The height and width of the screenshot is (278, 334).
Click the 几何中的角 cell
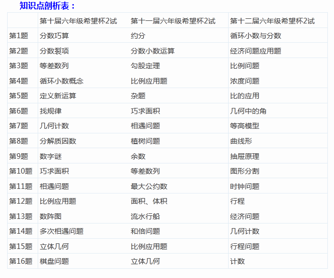(x=248, y=111)
